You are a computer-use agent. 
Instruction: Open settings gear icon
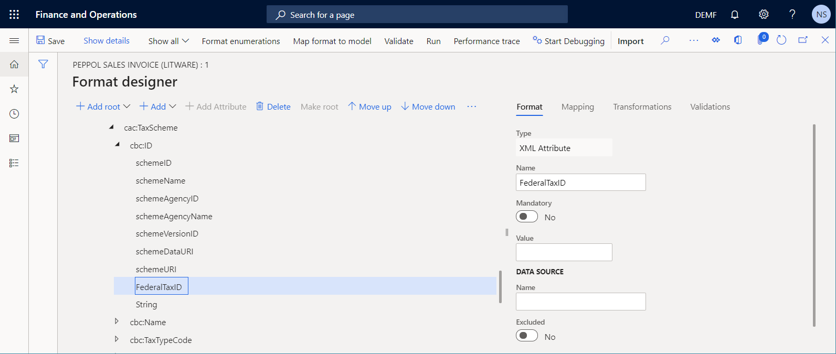point(764,14)
